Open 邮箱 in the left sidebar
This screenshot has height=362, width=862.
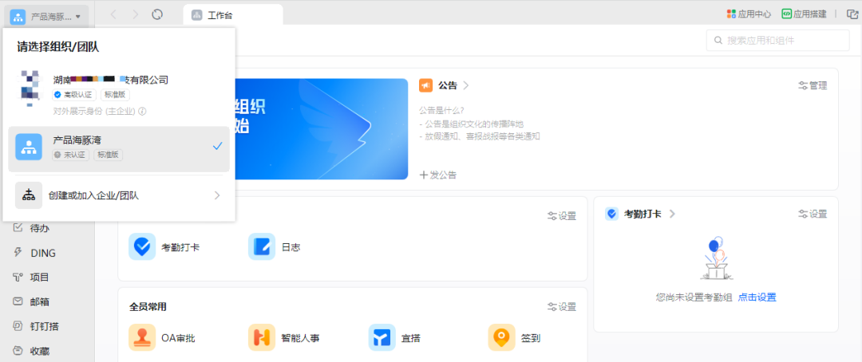click(x=40, y=301)
